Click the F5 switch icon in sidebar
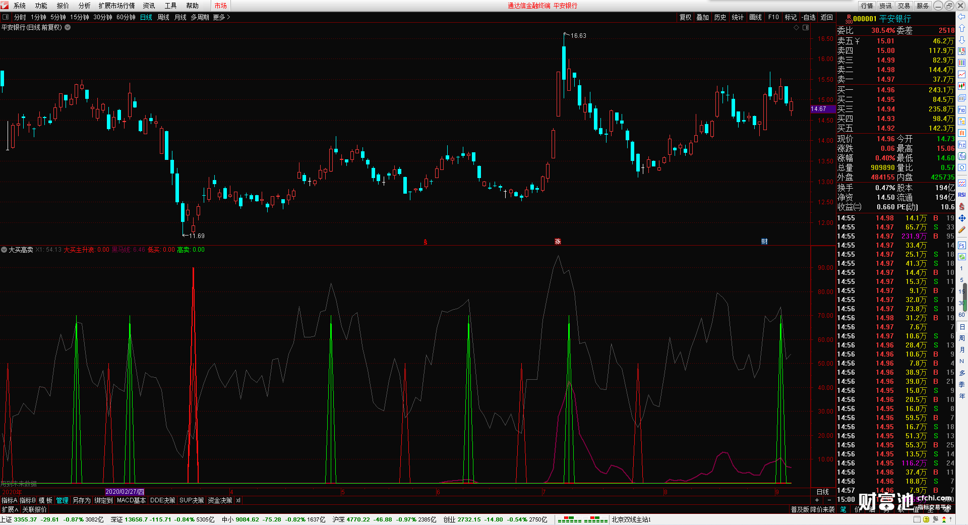The height and width of the screenshot is (525, 968). [x=961, y=246]
